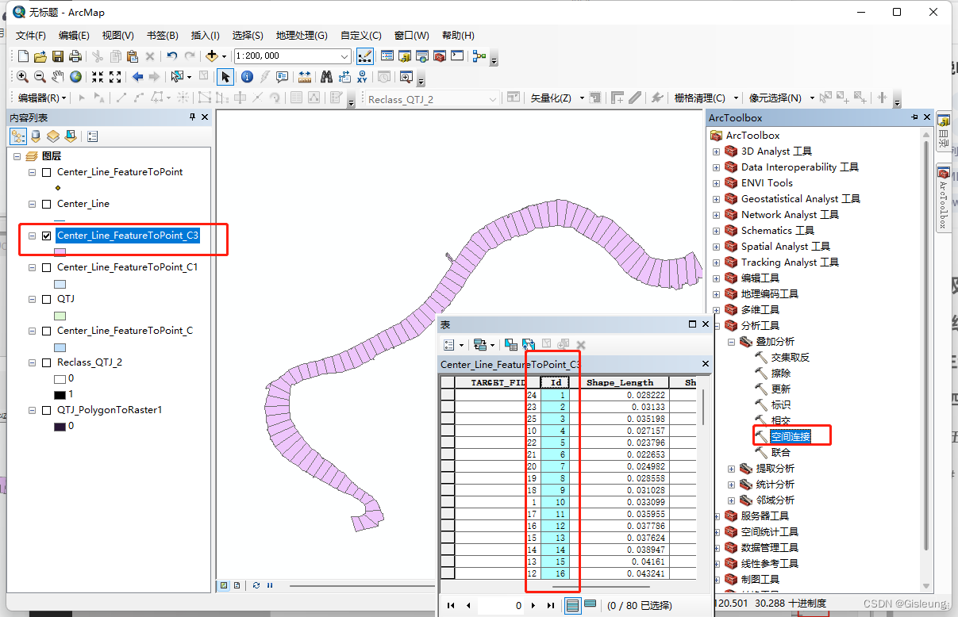Viewport: 958px width, 617px height.
Task: Click the Add Data button
Action: (x=212, y=56)
